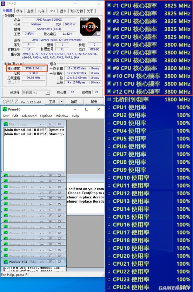Click the 确定 button in CPU-Z
Screen dimensions: 193x292
tap(94, 102)
